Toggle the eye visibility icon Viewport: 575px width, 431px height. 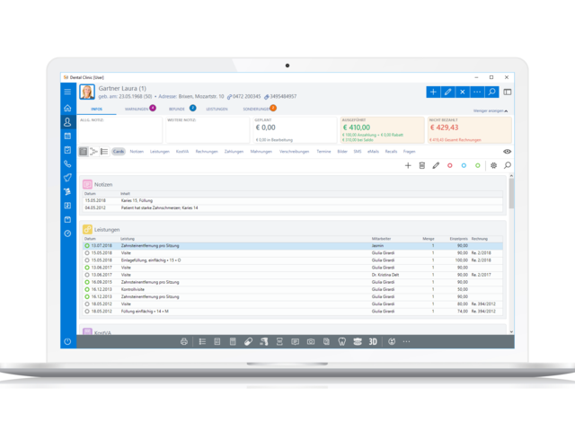[507, 152]
